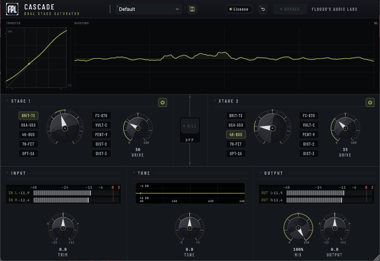This screenshot has height=261, width=380.
Task: Click the TONE knob
Action: 190,228
